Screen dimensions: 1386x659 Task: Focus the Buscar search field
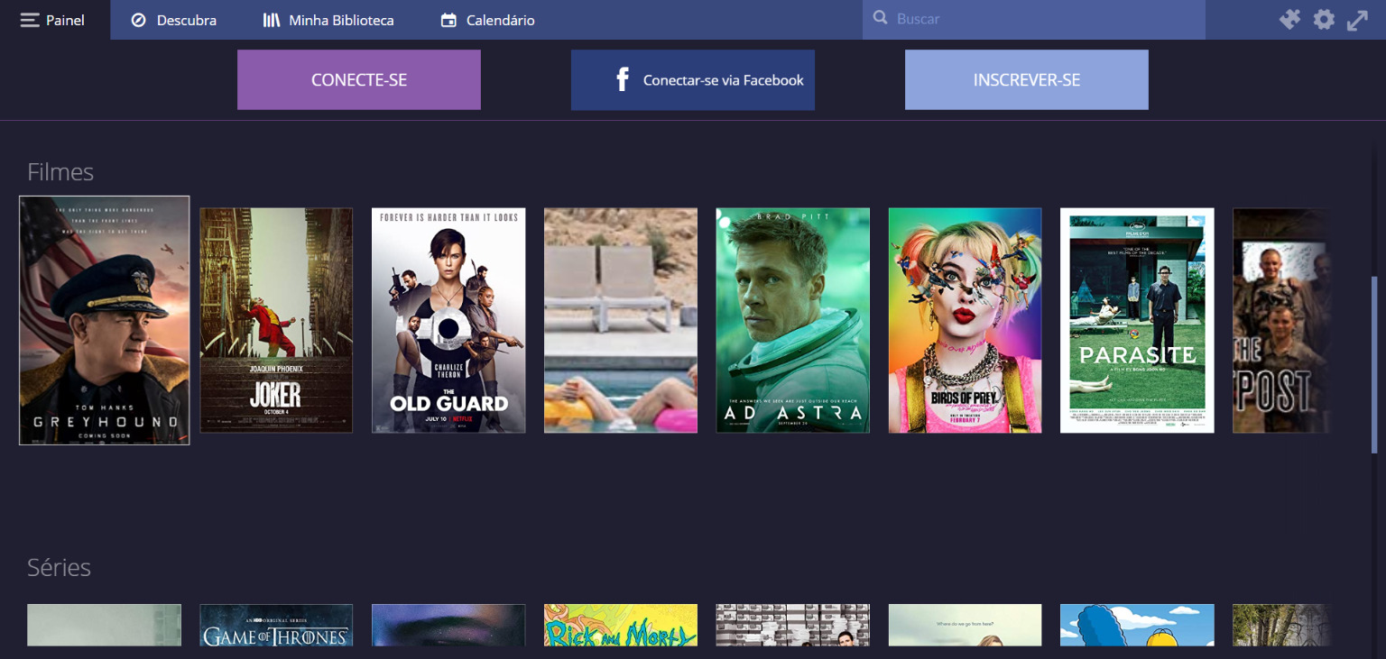coord(1034,19)
